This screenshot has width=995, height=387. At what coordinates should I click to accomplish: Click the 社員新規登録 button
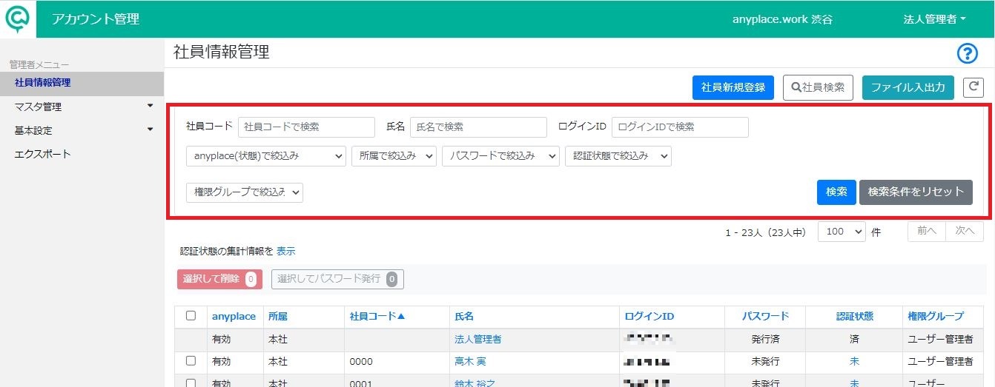click(733, 87)
